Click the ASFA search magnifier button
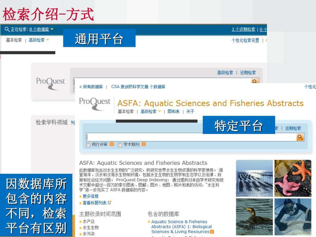Viewport: 316px width, 237px height. [x=300, y=137]
